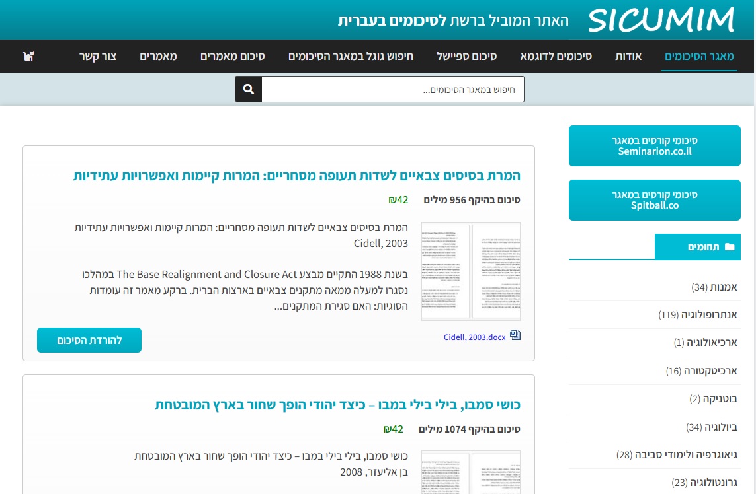Open the first summary's document preview thumbnail
This screenshot has width=756, height=494.
pyautogui.click(x=471, y=271)
